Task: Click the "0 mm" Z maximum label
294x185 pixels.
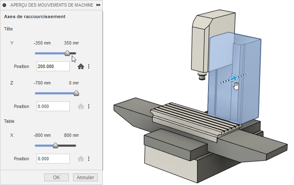Action: pos(73,83)
